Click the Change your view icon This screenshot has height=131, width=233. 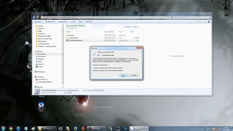(198, 22)
